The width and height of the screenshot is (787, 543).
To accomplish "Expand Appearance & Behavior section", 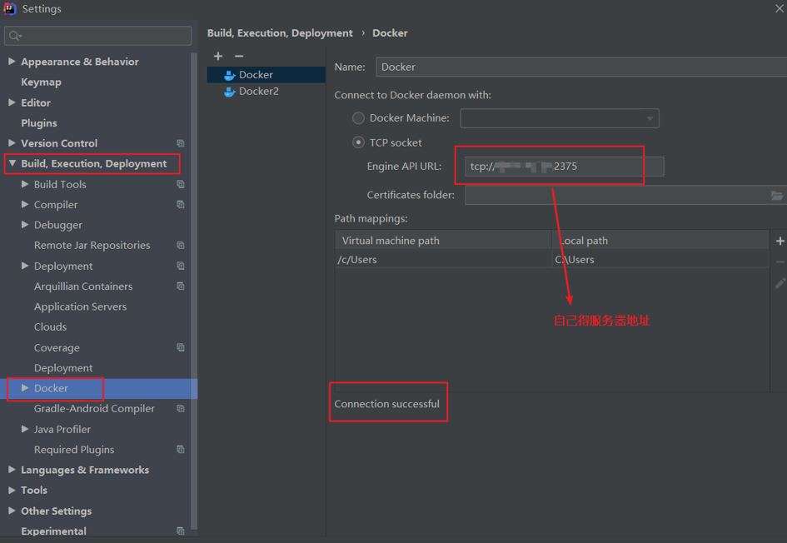I will coord(12,62).
